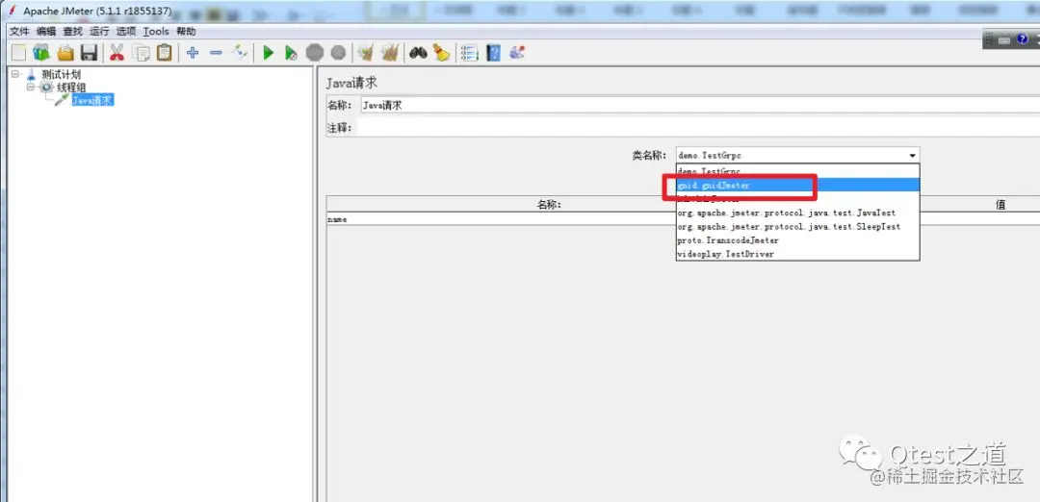1040x502 pixels.
Task: Click the Cut scissors icon
Action: point(117,52)
